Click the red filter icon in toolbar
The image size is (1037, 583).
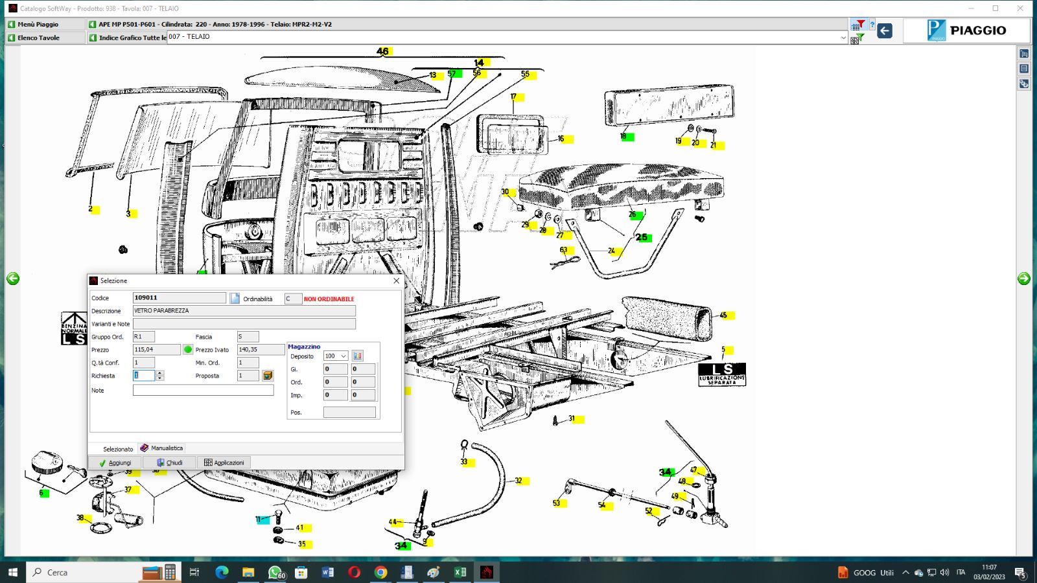[x=858, y=25]
